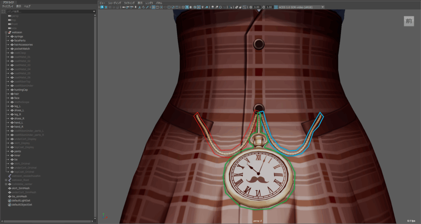Screen dimensions: 421x224
Task: Open the ACES 1.0 SDR-video view transform dropdown
Action: coord(300,7)
